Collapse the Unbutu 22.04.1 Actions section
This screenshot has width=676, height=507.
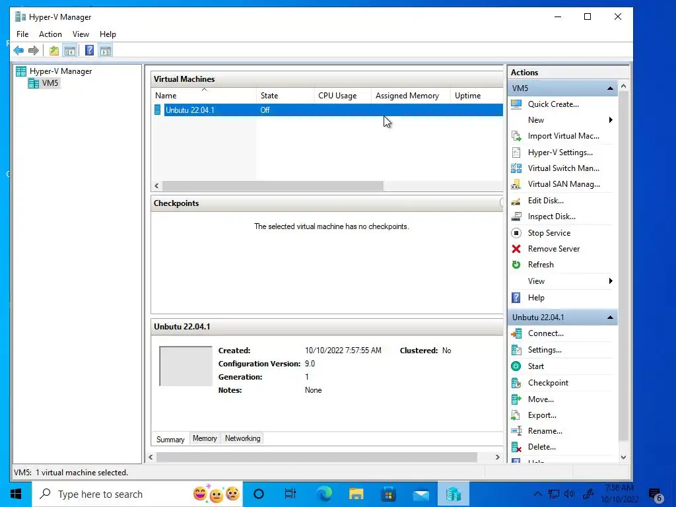610,318
